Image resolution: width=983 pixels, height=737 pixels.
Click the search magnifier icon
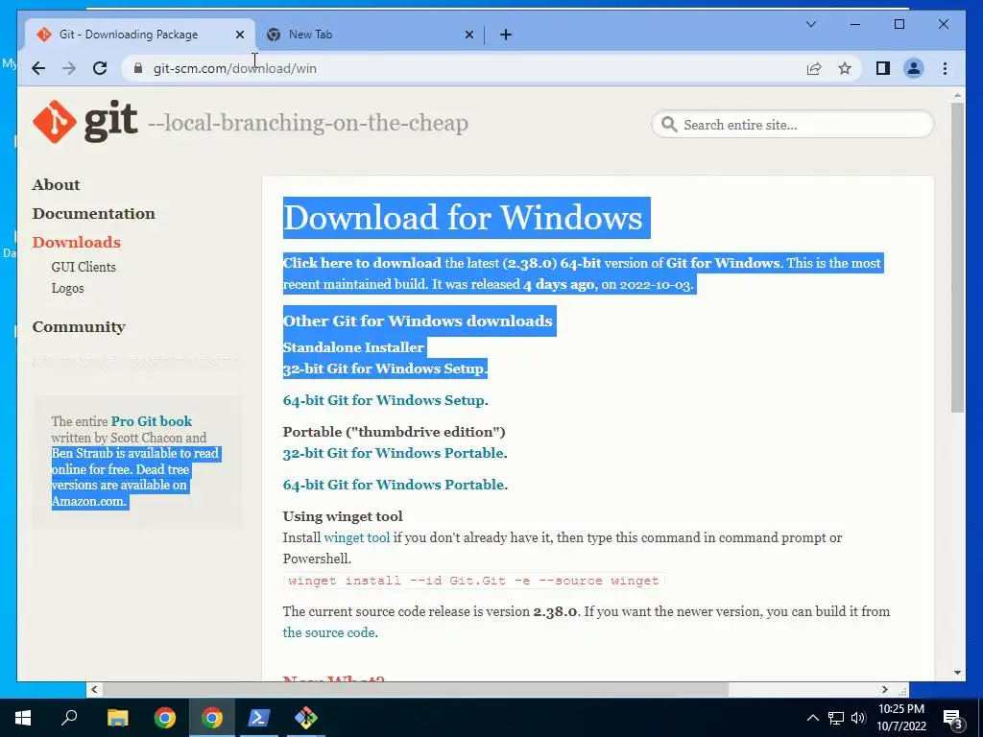[669, 124]
